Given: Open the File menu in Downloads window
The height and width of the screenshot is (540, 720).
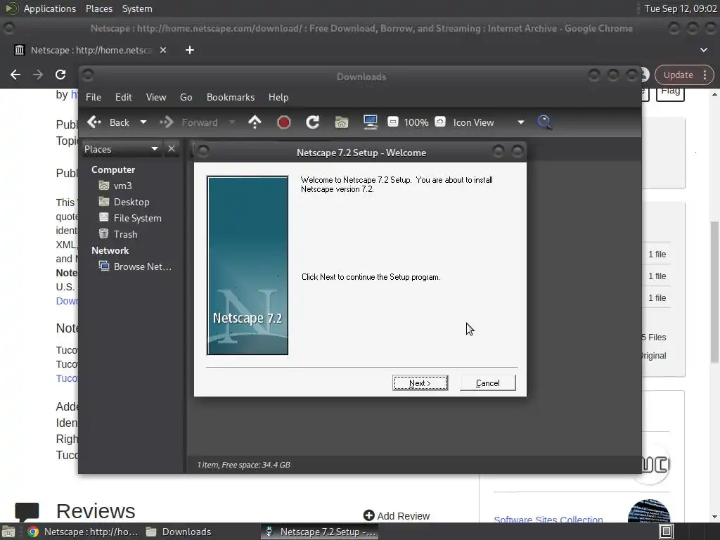Looking at the screenshot, I should tap(94, 97).
